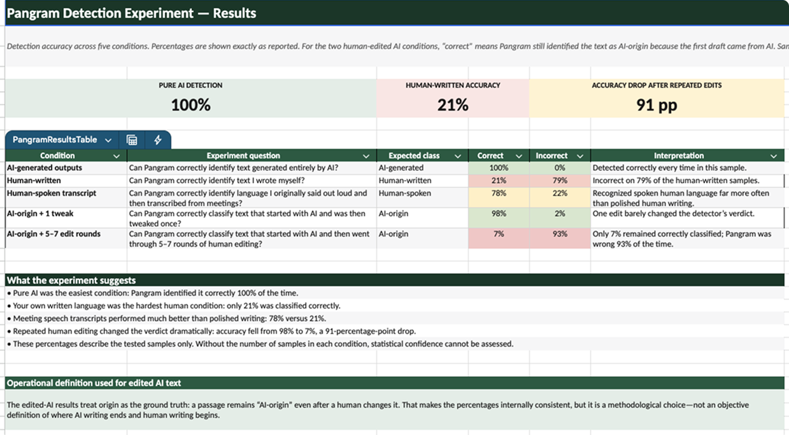Click the 0% Incorrect cell

(x=560, y=168)
